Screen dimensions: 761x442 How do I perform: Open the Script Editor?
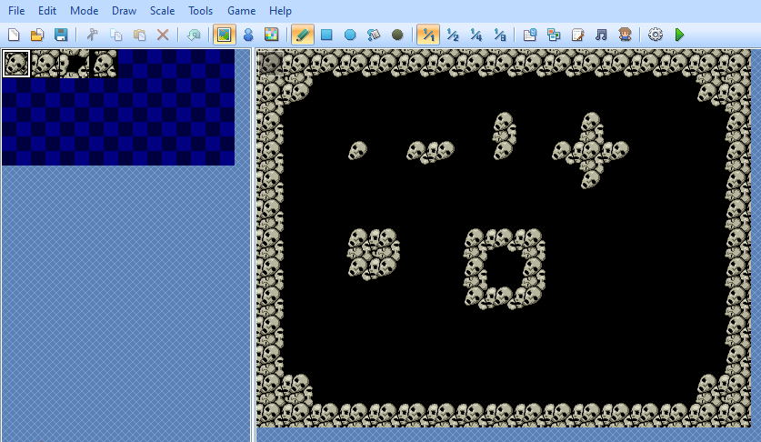click(577, 35)
